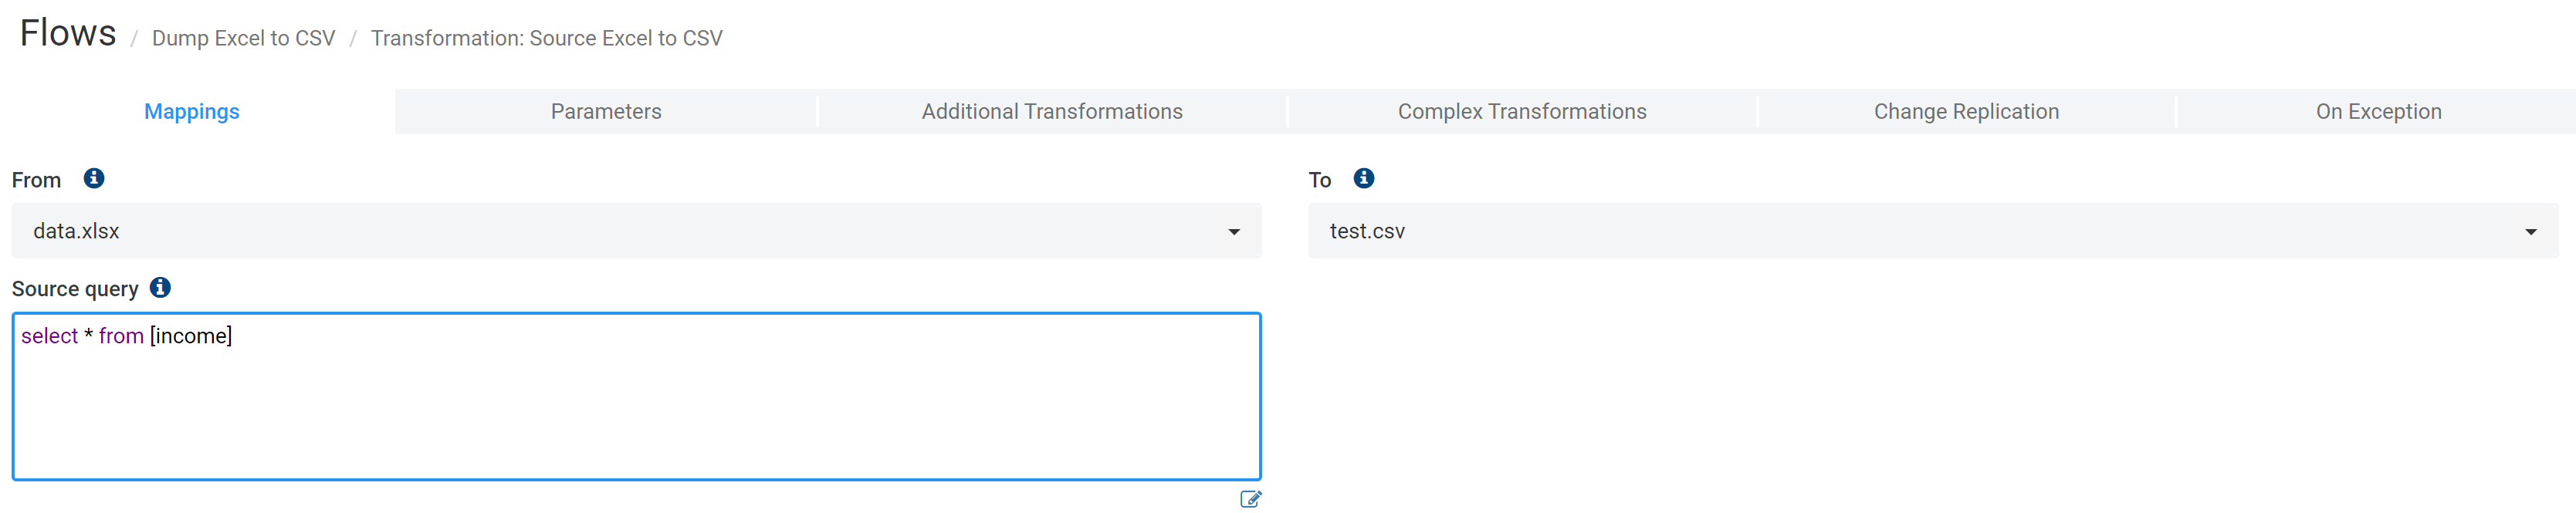Click the info icon next to From
This screenshot has width=2576, height=513.
point(94,178)
